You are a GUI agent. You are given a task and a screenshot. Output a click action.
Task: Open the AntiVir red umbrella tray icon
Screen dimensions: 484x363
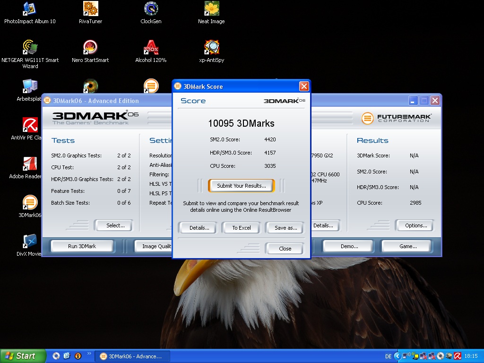pyautogui.click(x=458, y=356)
